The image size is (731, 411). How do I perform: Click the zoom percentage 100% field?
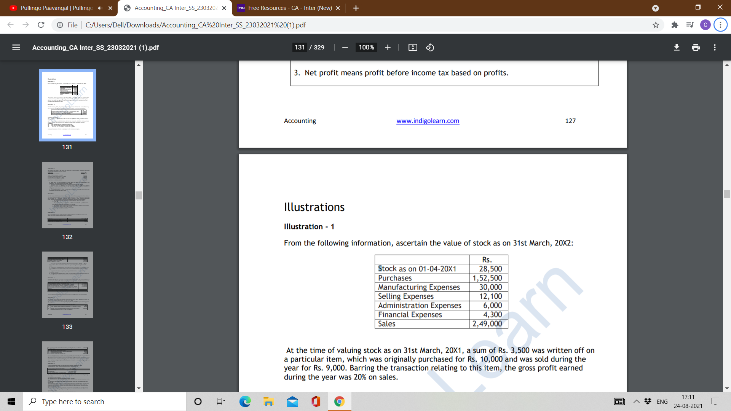coord(366,48)
